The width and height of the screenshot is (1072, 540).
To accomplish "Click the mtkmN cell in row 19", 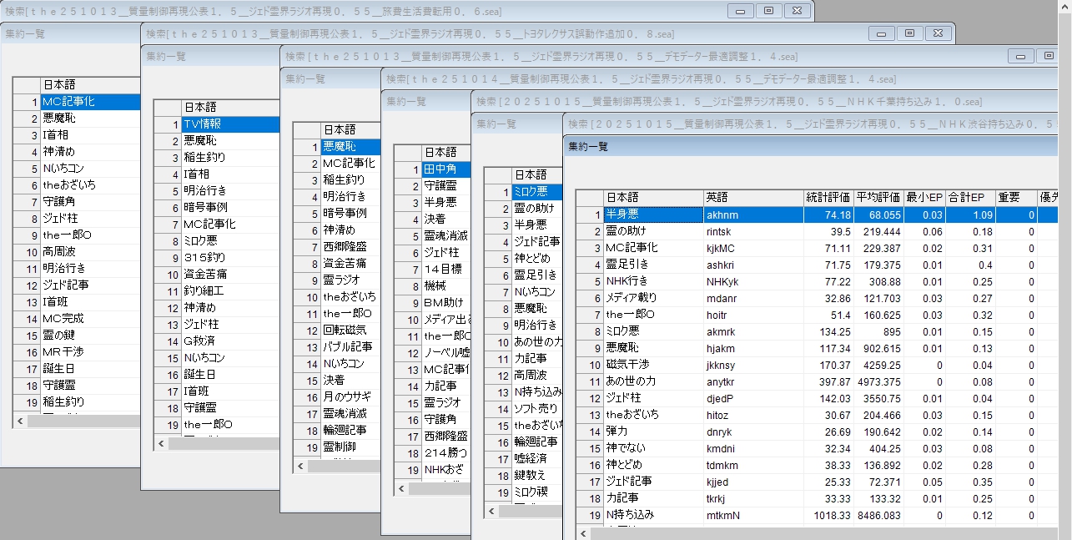I will click(752, 515).
